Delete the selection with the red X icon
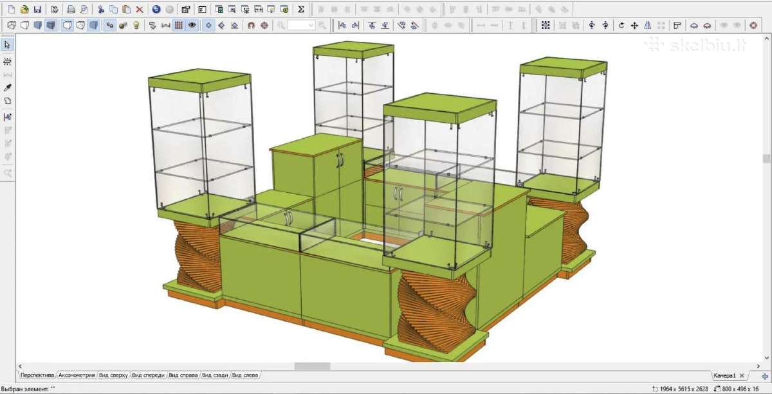Screen dimensions: 772x394 click(x=140, y=10)
